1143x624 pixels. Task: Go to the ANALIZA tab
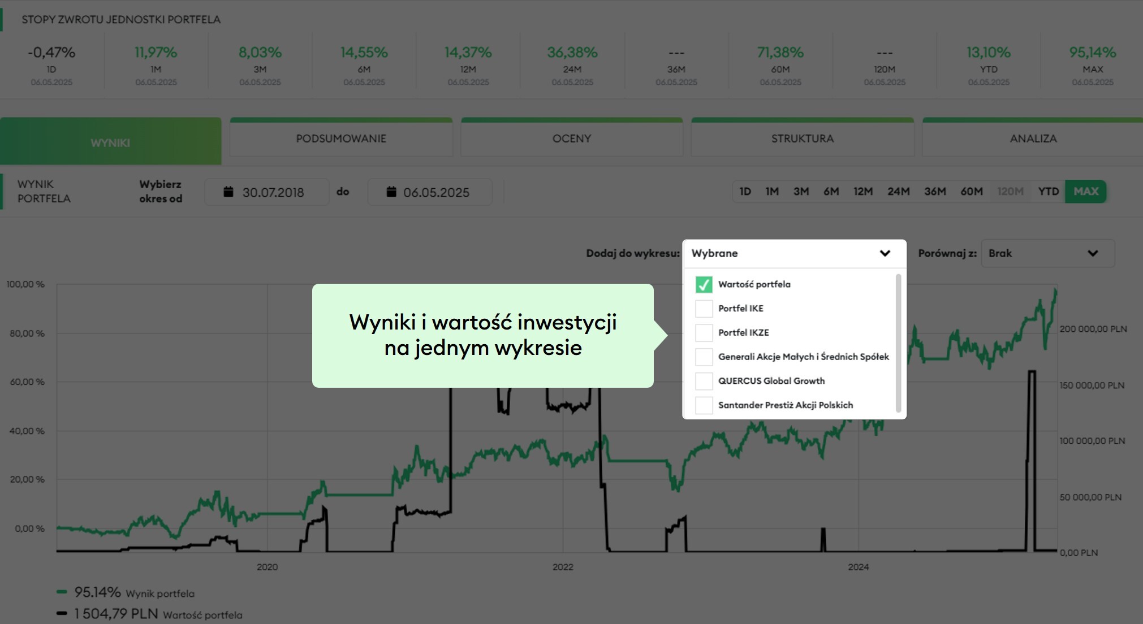tap(1033, 138)
